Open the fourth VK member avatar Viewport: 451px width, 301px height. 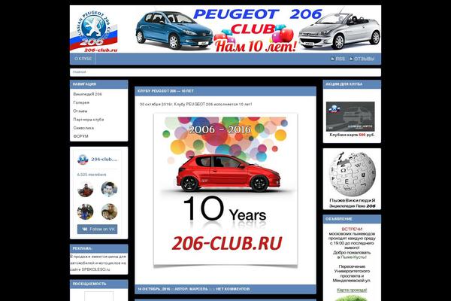109,211
